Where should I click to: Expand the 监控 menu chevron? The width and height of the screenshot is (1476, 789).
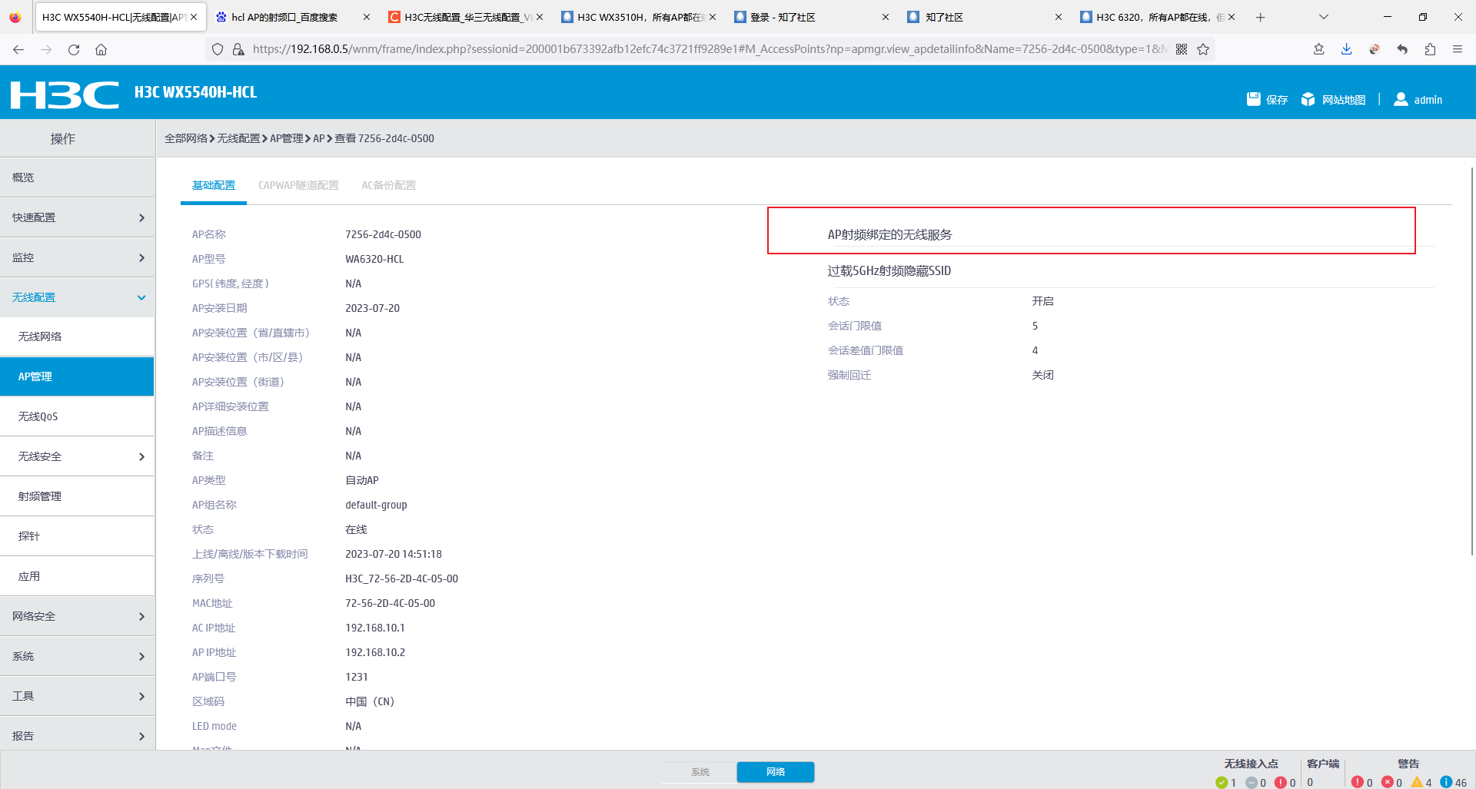point(141,257)
